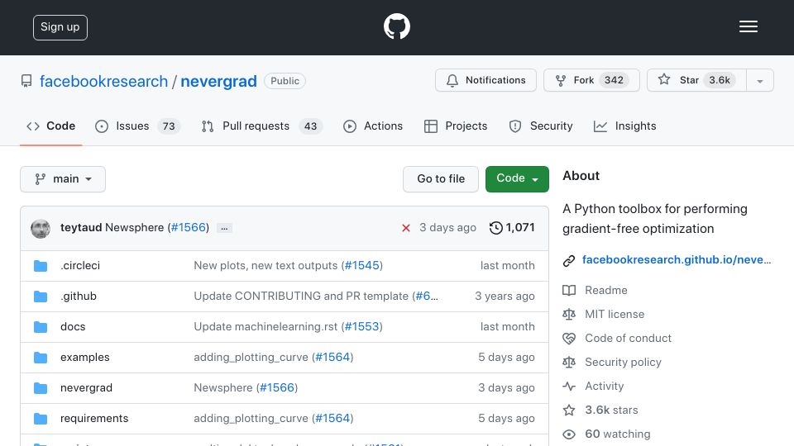Click the star icon next to 3.6k stars

tap(569, 410)
